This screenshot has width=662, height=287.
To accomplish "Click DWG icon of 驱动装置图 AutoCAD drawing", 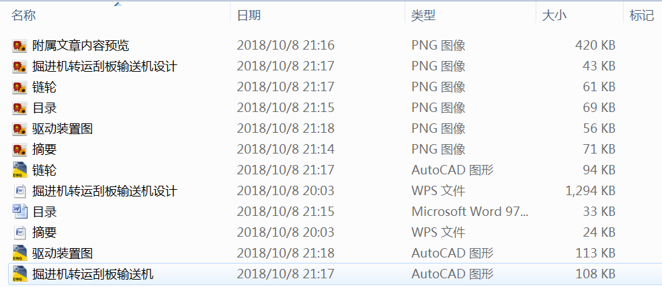I will tap(19, 253).
